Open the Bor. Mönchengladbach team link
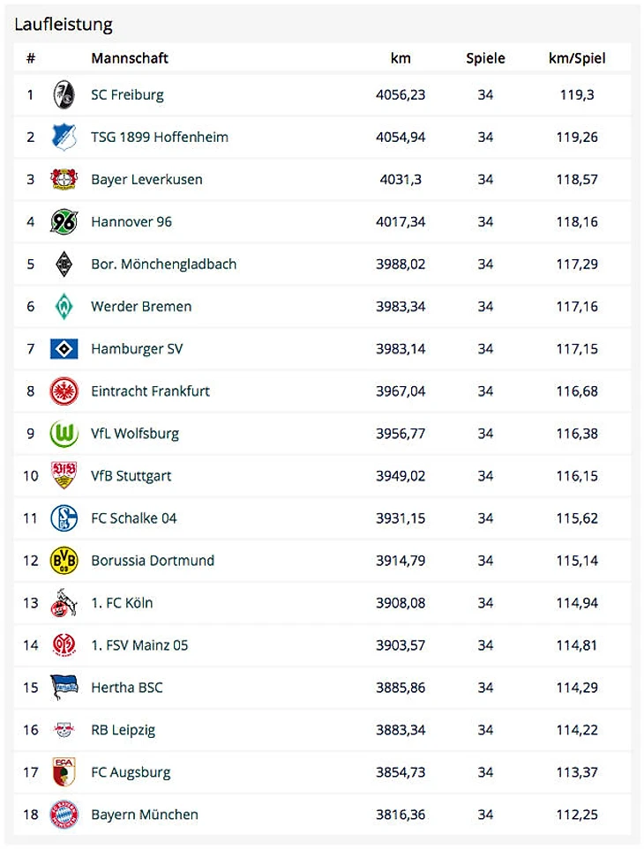This screenshot has height=849, width=644. [163, 264]
